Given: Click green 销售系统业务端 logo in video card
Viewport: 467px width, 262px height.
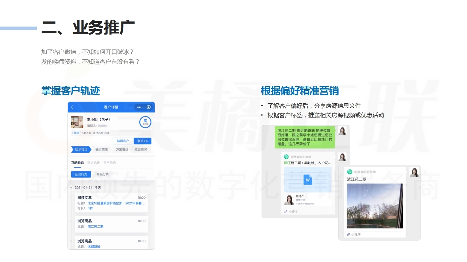Looking at the screenshot, I should (350, 172).
